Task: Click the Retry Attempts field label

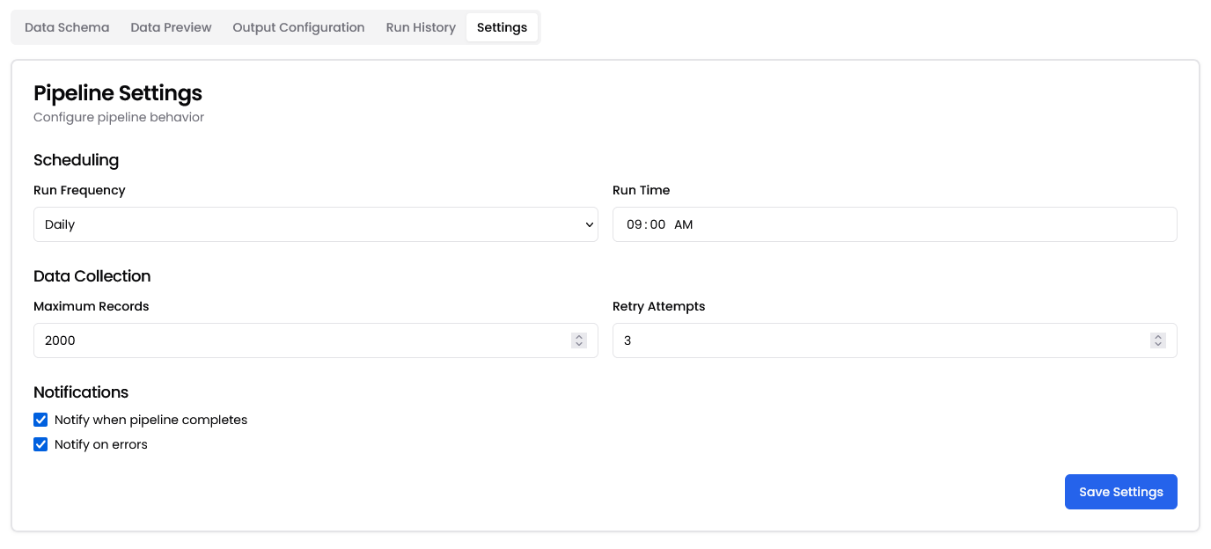Action: (658, 306)
